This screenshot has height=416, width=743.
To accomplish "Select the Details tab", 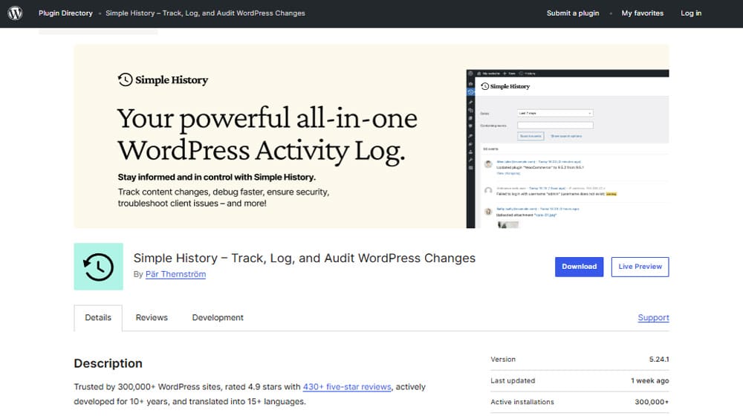I will 98,317.
